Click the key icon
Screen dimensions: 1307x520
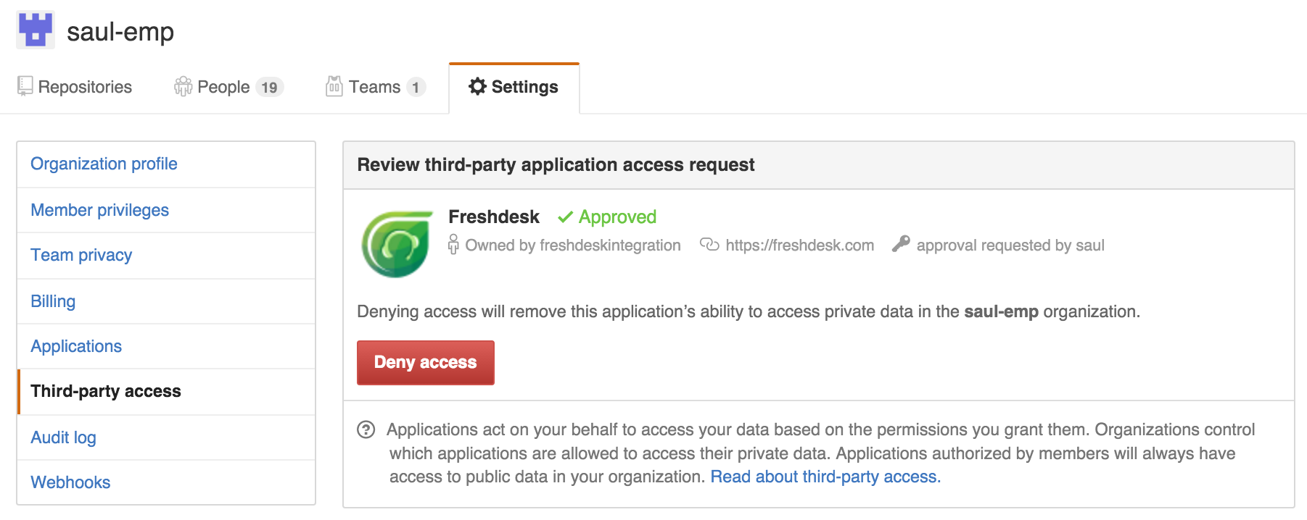coord(901,244)
